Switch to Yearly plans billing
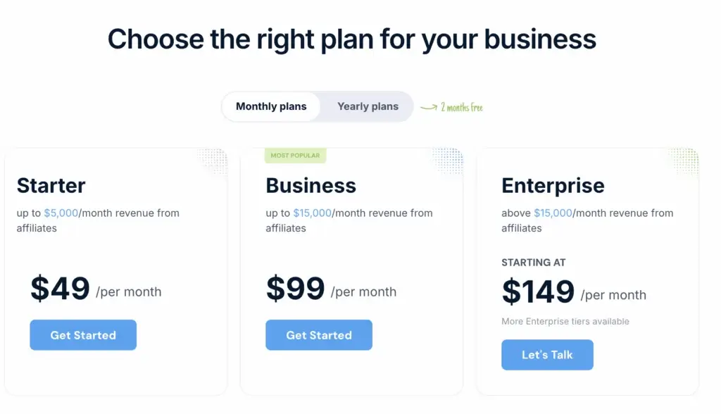The image size is (721, 414). pos(368,107)
